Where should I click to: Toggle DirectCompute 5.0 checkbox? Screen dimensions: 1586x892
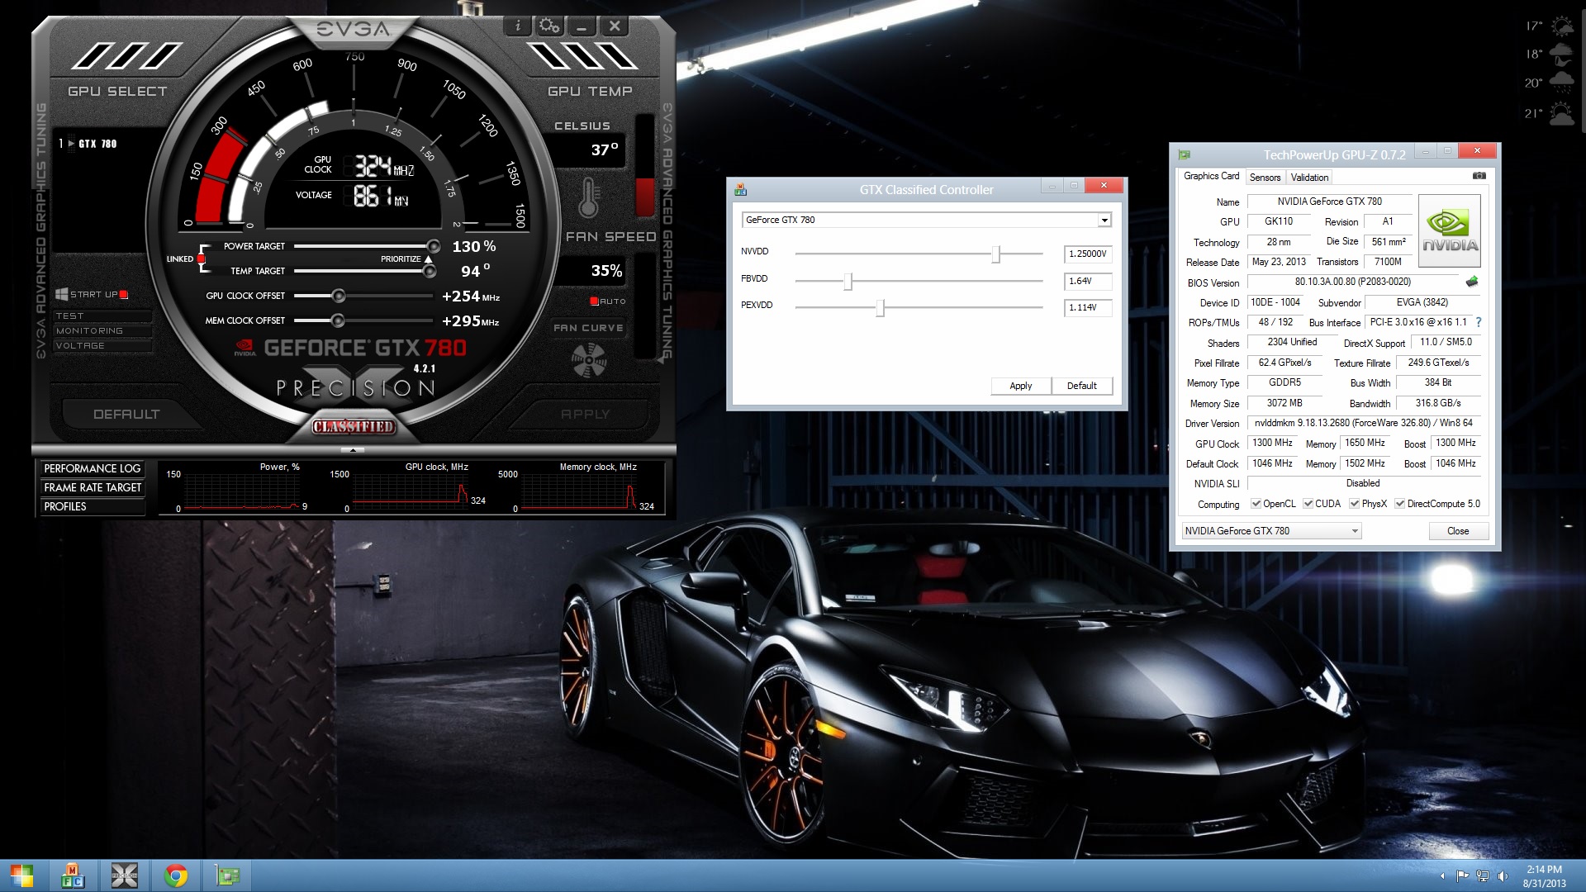(x=1399, y=504)
